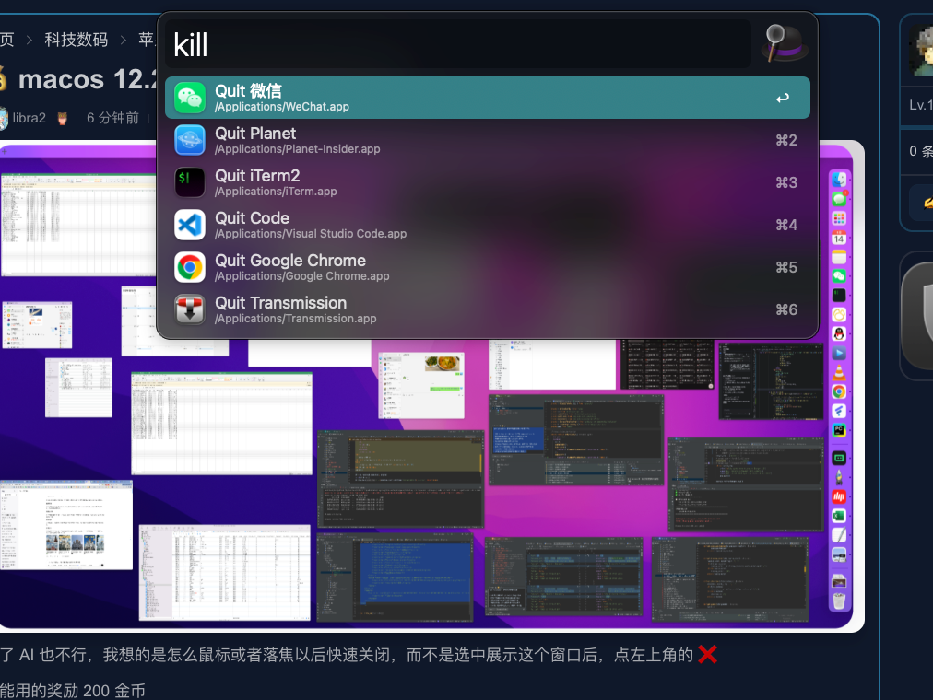Screen dimensions: 933x700
Task: Click the iTerm2 terminal icon in results
Action: click(190, 181)
